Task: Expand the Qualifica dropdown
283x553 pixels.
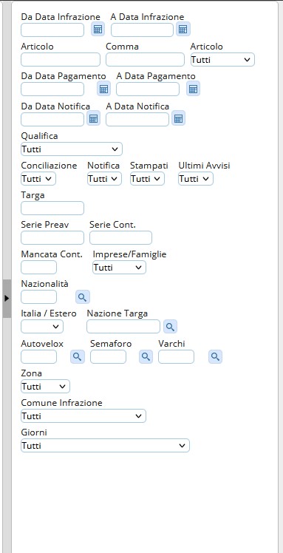Action: coord(72,149)
